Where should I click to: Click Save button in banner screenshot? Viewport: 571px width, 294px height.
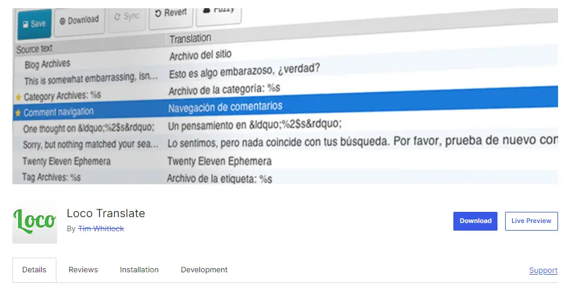pyautogui.click(x=34, y=24)
